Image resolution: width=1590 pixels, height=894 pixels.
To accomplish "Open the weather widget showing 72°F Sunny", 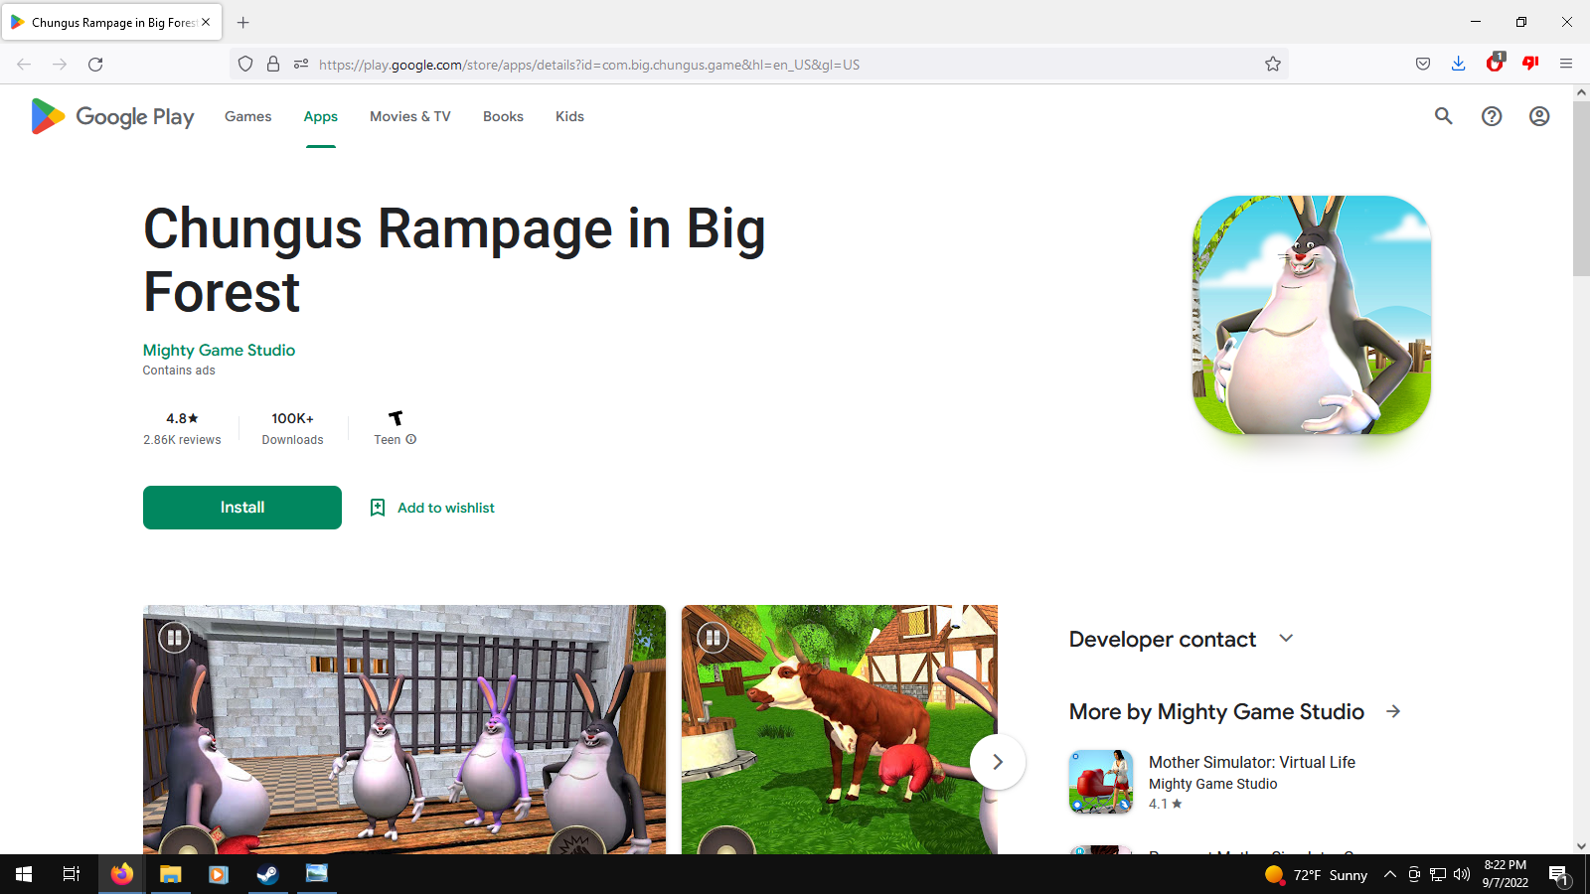I will click(x=1317, y=874).
